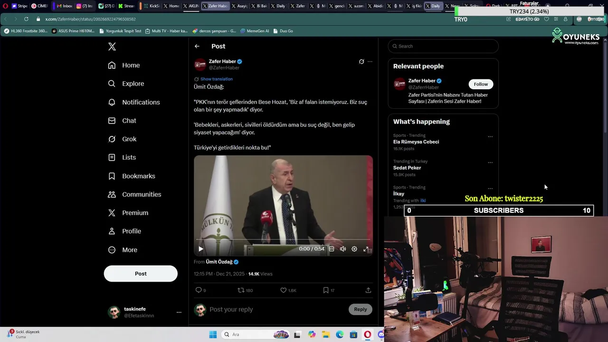Image resolution: width=608 pixels, height=342 pixels.
Task: Open the post's three-dot more menu
Action: pos(370,61)
